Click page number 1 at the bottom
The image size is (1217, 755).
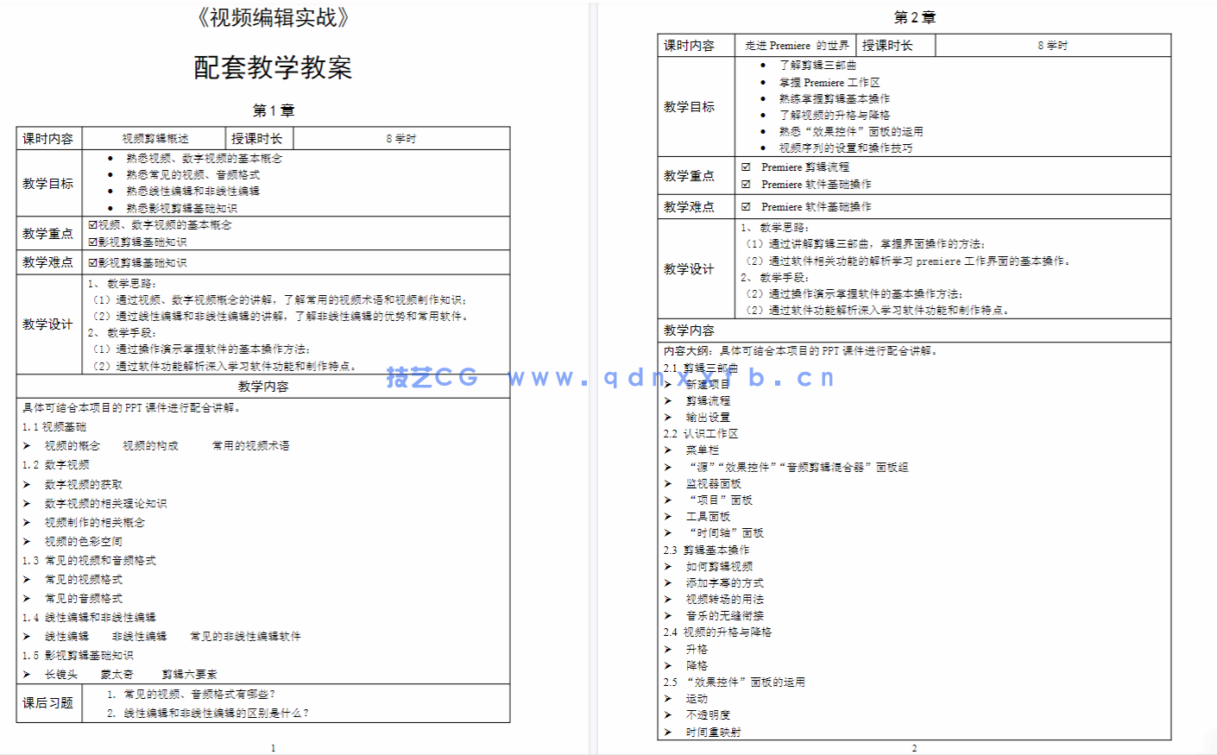273,747
